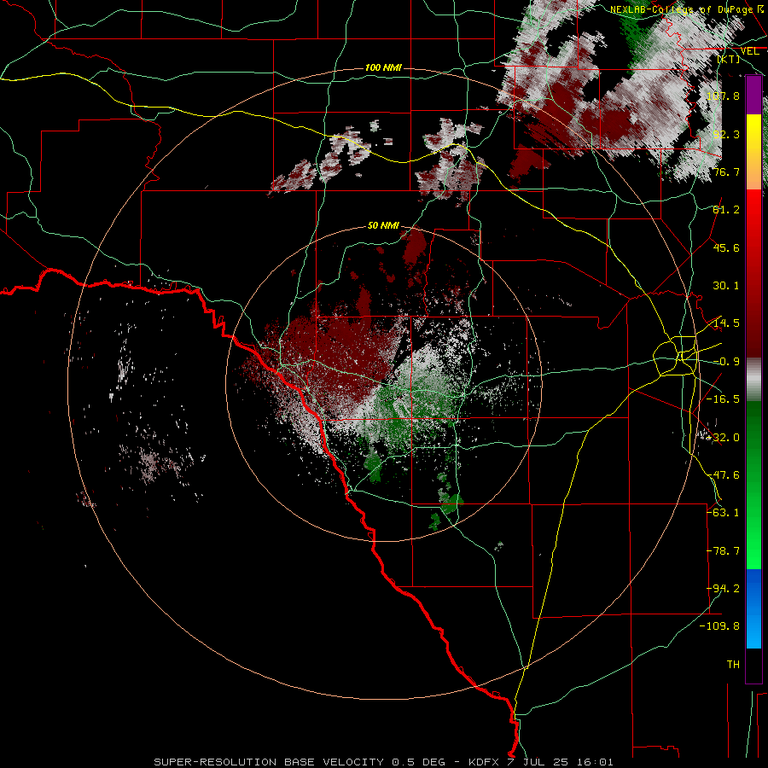Image resolution: width=768 pixels, height=768 pixels.
Task: Click the blue segment of the velocity color bar
Action: 753,608
